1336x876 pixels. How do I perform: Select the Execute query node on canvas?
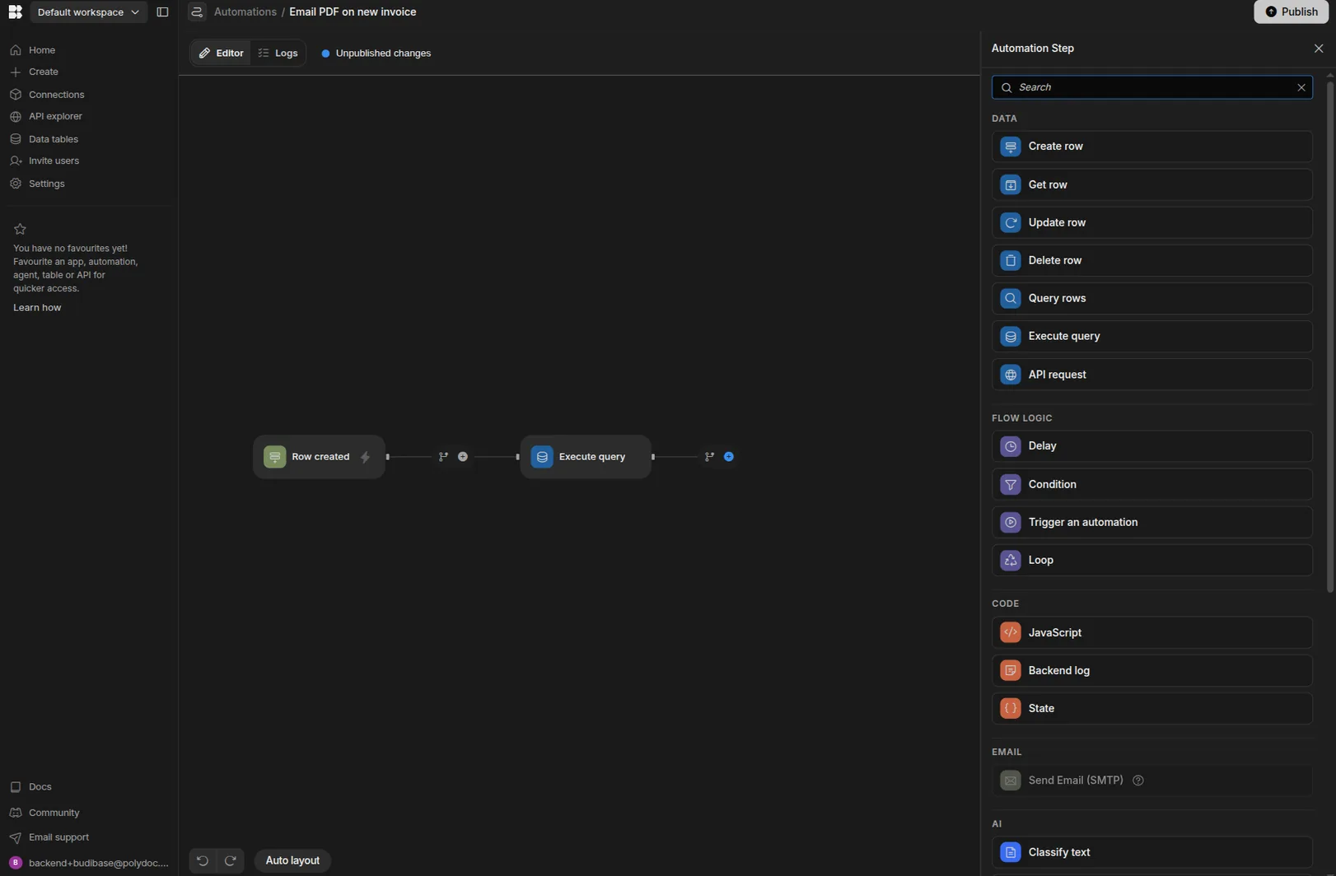586,457
